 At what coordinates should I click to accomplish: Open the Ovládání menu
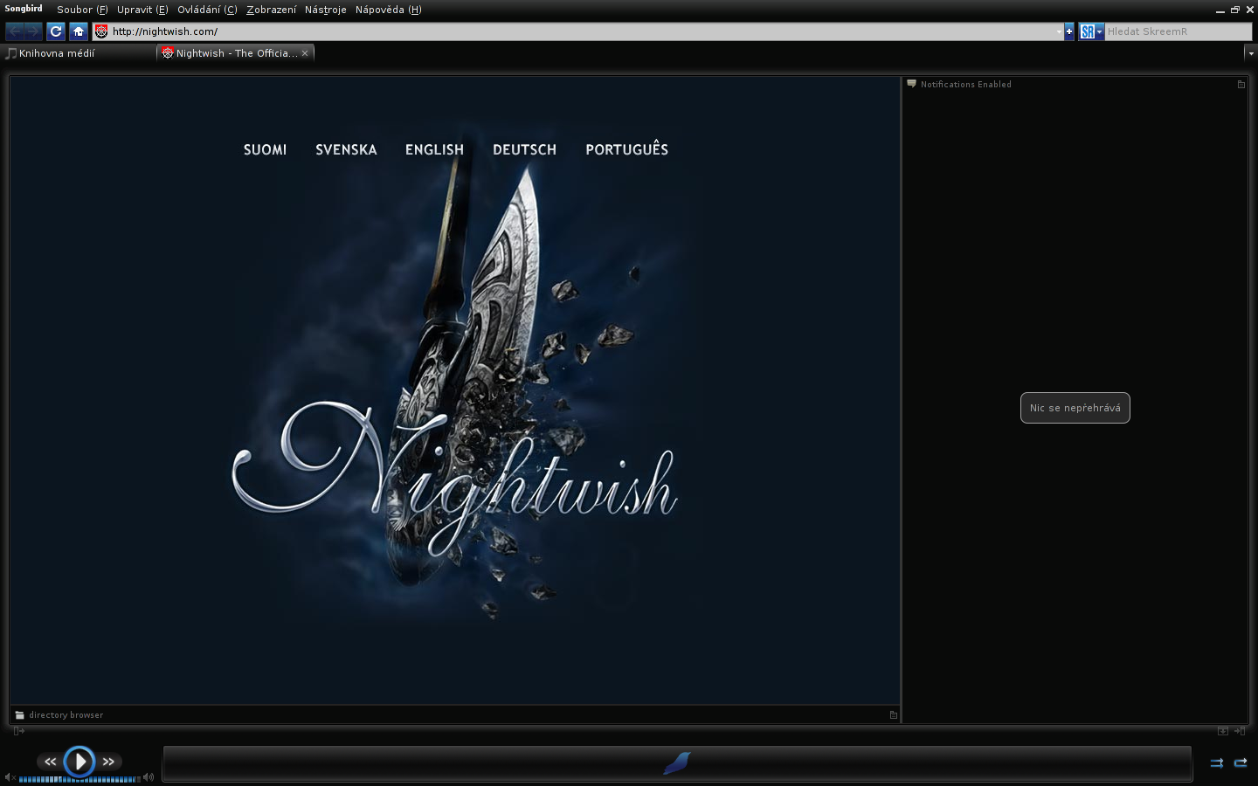207,10
